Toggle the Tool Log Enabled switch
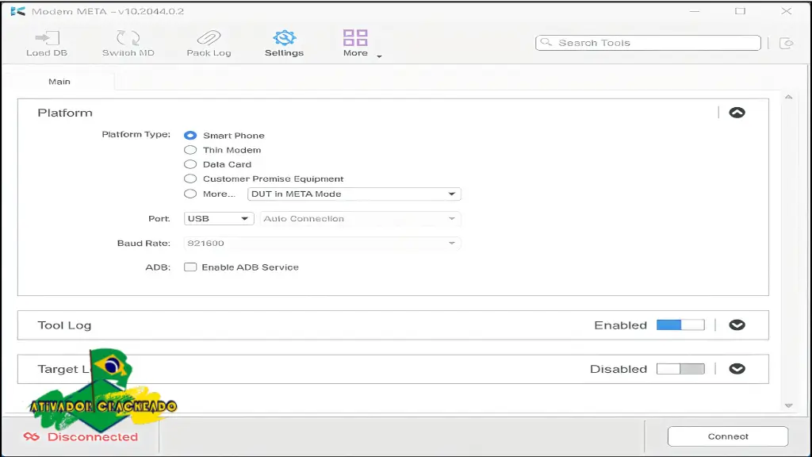 pos(680,325)
